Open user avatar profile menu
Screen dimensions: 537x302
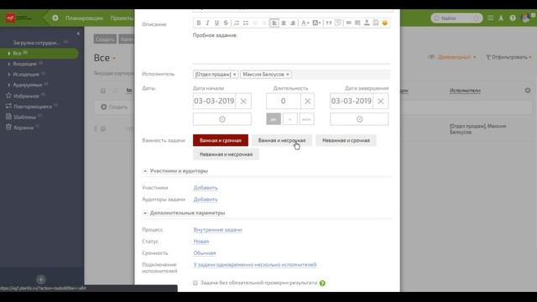(526, 18)
